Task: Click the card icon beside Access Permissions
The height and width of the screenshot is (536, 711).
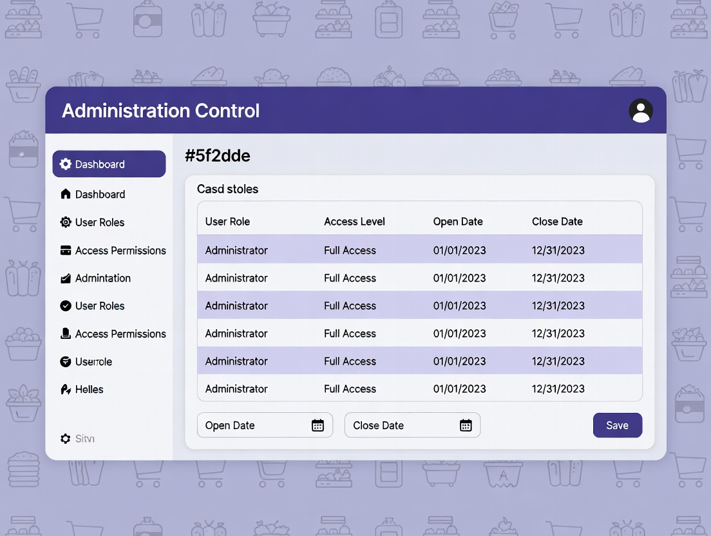Action: [65, 251]
